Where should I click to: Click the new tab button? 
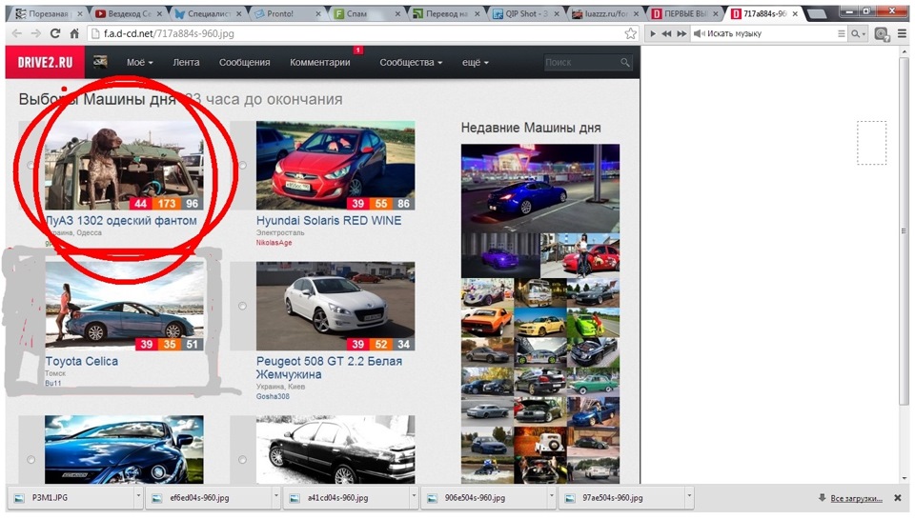[817, 13]
